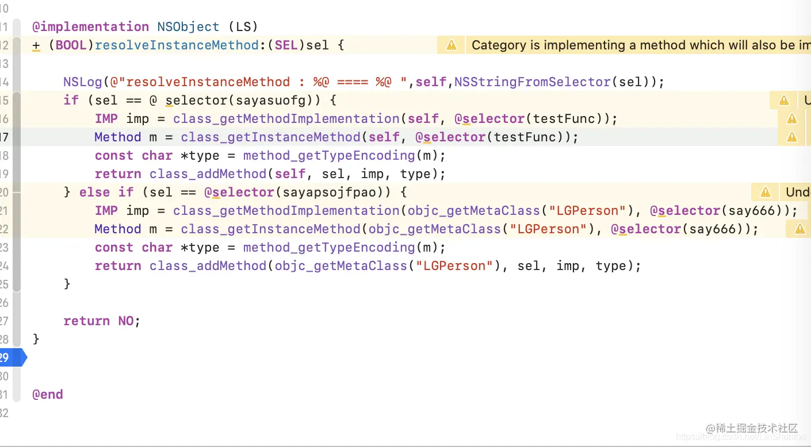The width and height of the screenshot is (811, 447).
Task: Click the closing brace on line 28
Action: coord(36,339)
